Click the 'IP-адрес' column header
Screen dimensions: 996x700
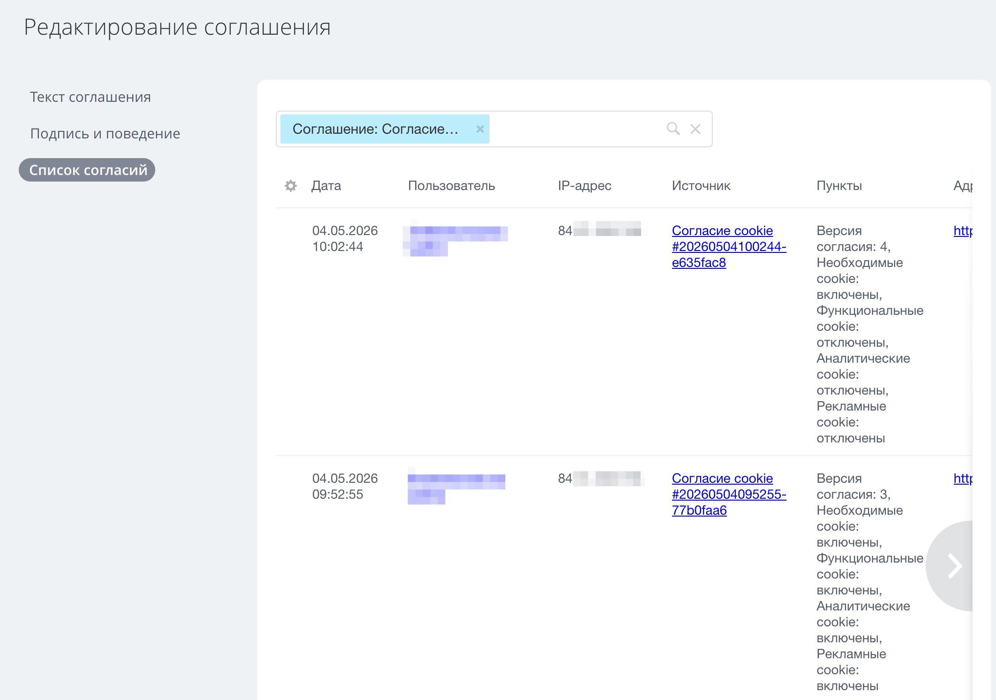pos(584,186)
